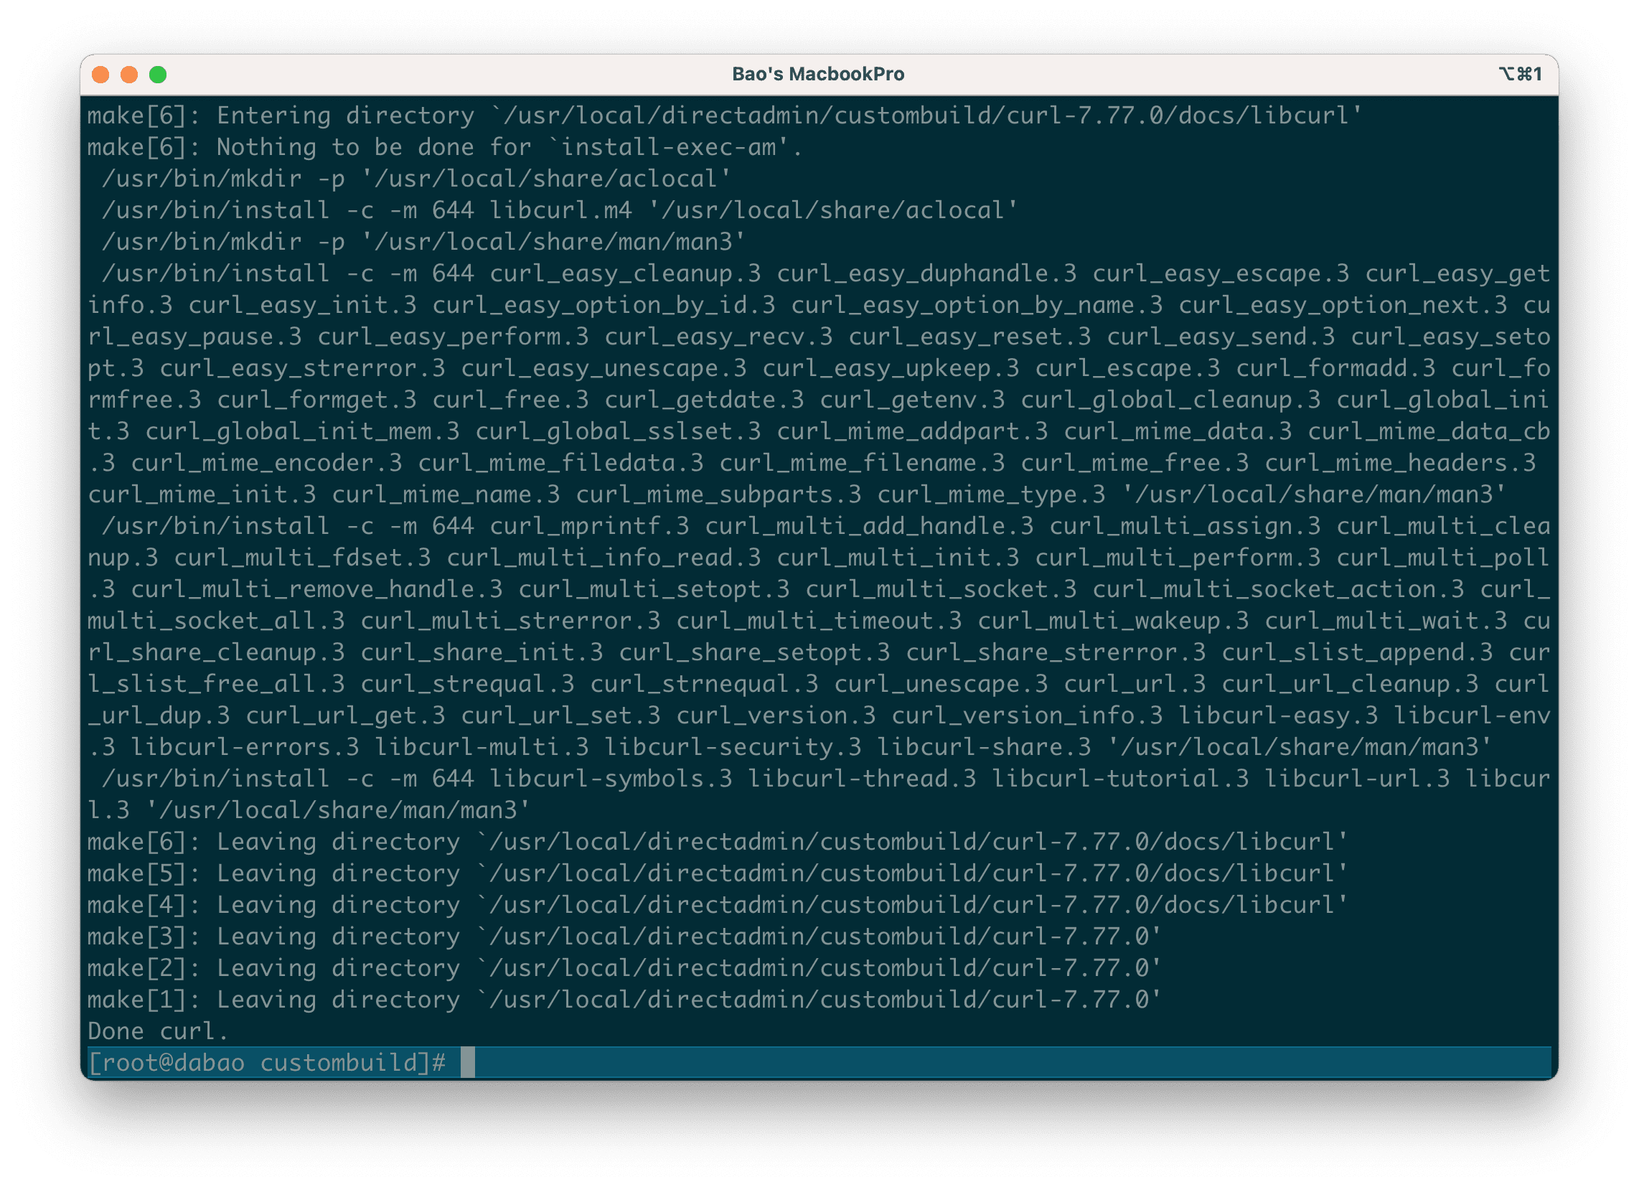Click the "libcurl-tutorial.3" file name
The image size is (1639, 1187).
click(1120, 778)
